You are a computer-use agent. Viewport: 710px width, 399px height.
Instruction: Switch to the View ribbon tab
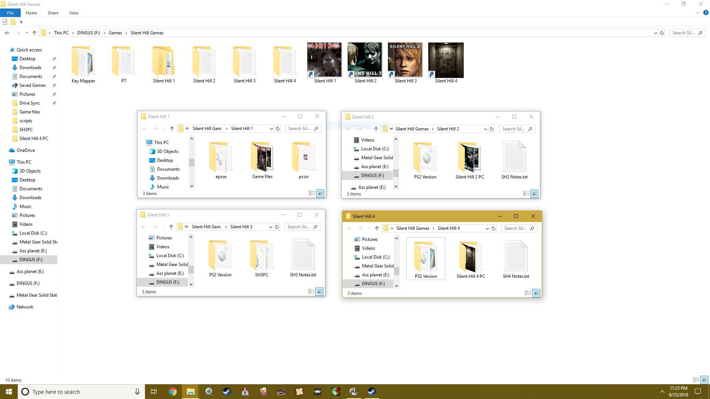point(74,13)
